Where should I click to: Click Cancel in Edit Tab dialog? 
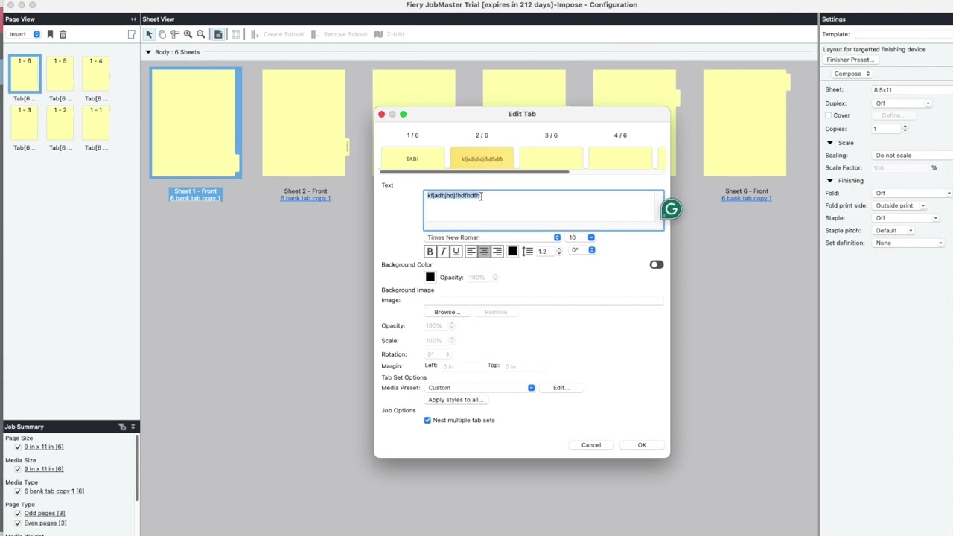pos(591,445)
